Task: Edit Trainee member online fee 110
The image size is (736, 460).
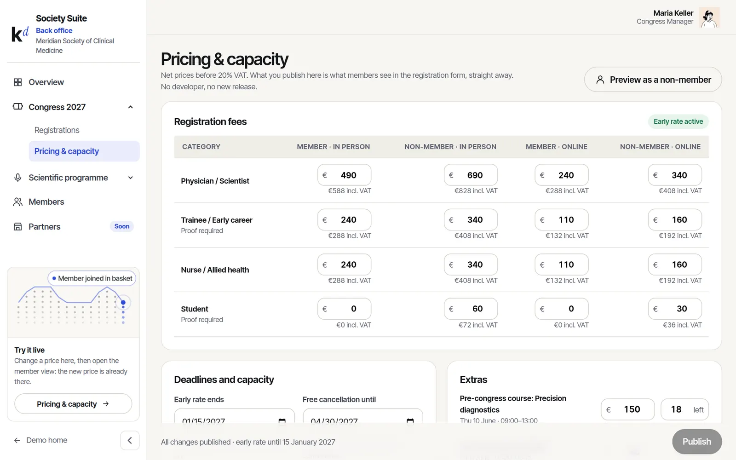Action: [x=562, y=220]
